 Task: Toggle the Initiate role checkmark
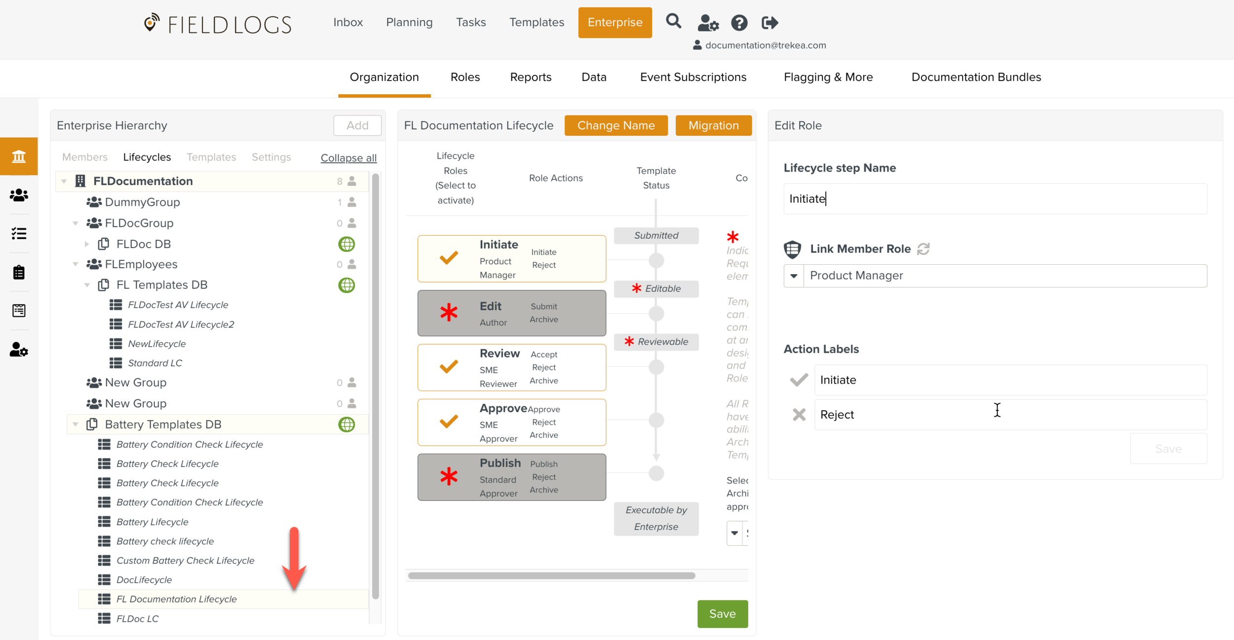click(x=449, y=258)
